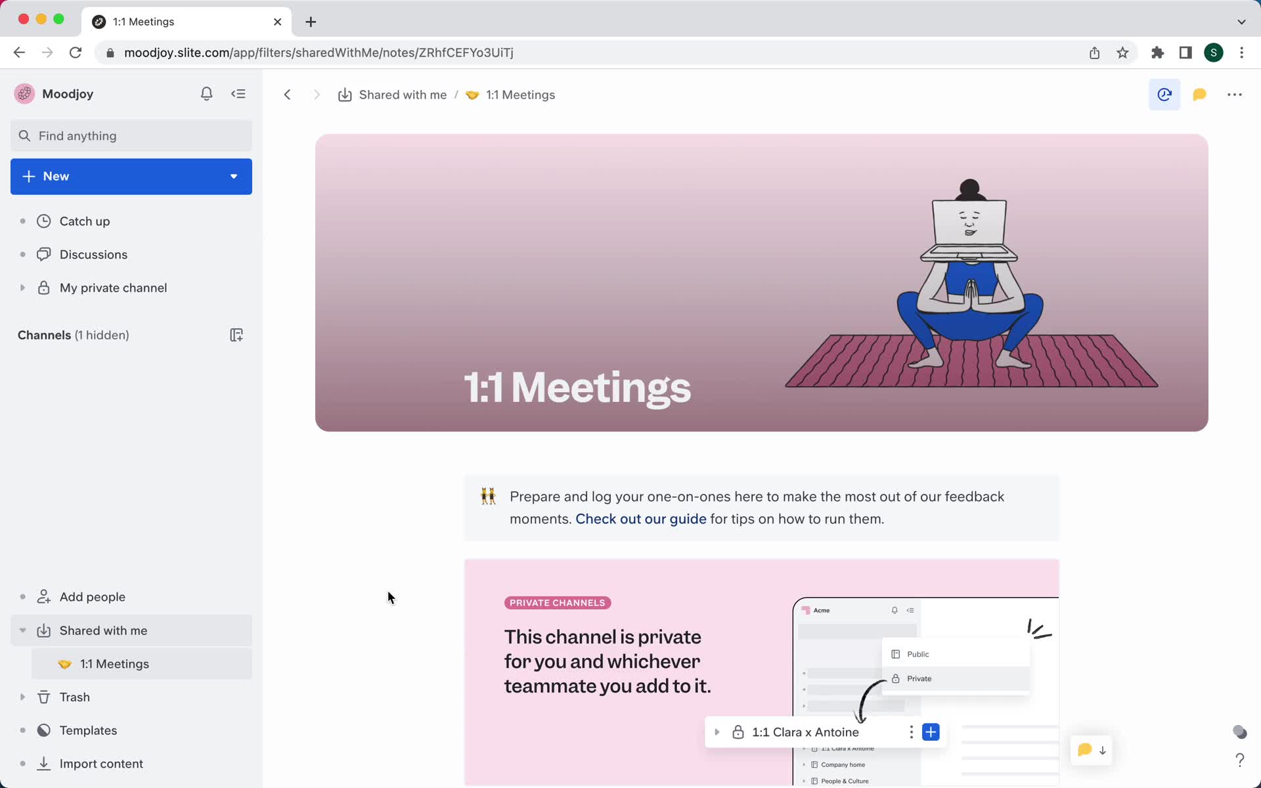Viewport: 1261px width, 788px height.
Task: Click the Templates menu item
Action: point(88,730)
